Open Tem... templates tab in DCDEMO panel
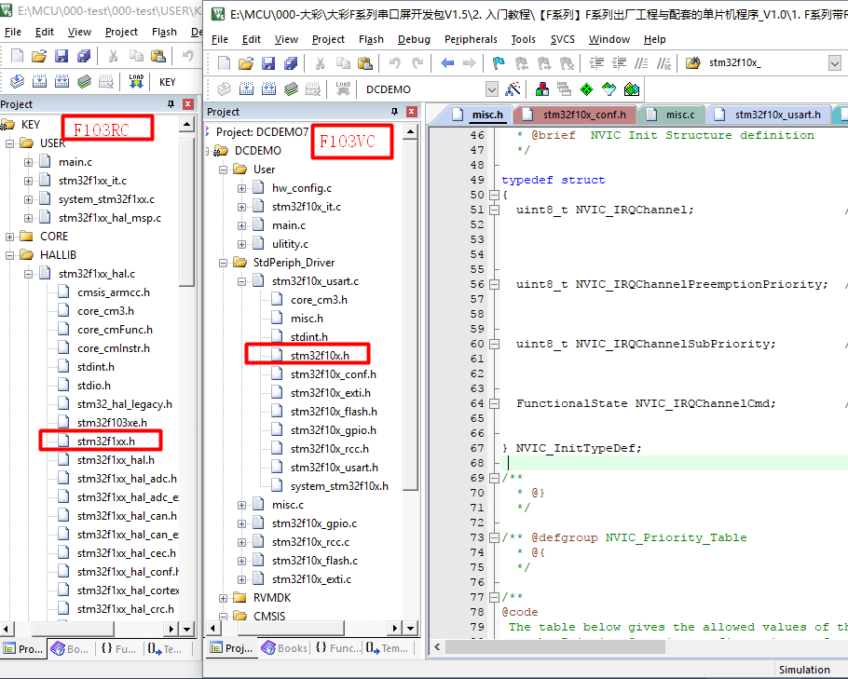This screenshot has width=848, height=679. (x=388, y=647)
